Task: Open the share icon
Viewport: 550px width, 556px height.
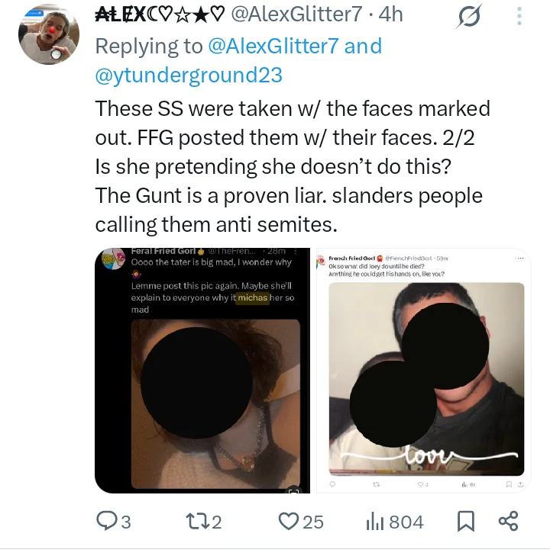Action: [509, 521]
